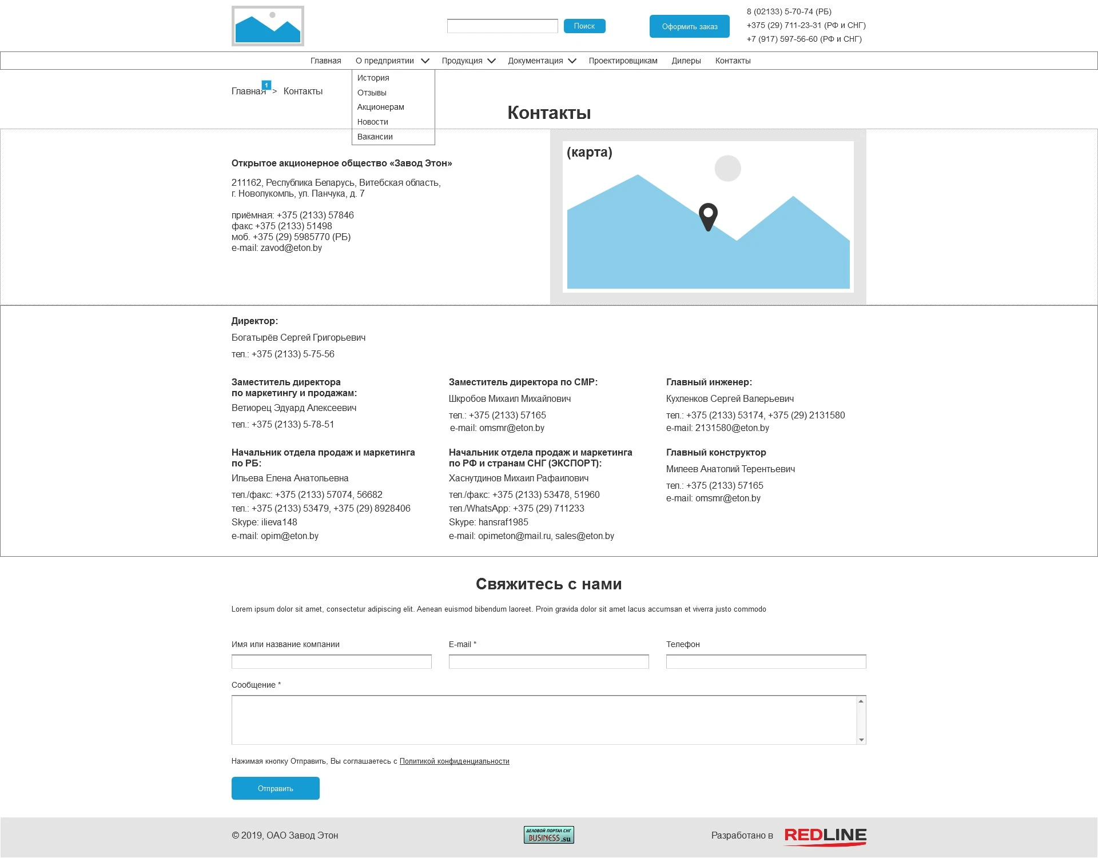The image size is (1098, 858).
Task: Click the zavod@eton.by email text
Action: [291, 248]
